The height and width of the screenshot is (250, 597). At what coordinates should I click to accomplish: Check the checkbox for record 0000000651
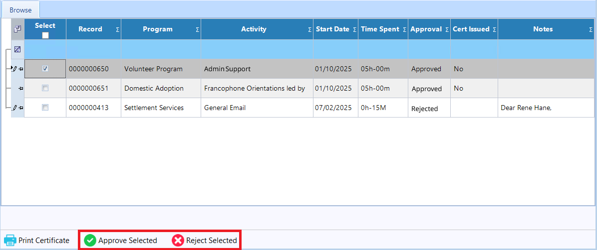coord(45,88)
